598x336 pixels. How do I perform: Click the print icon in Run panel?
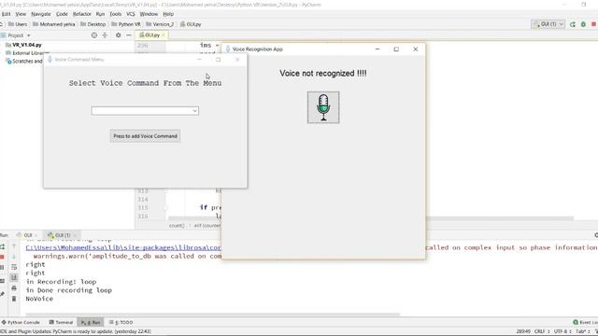coord(14,288)
